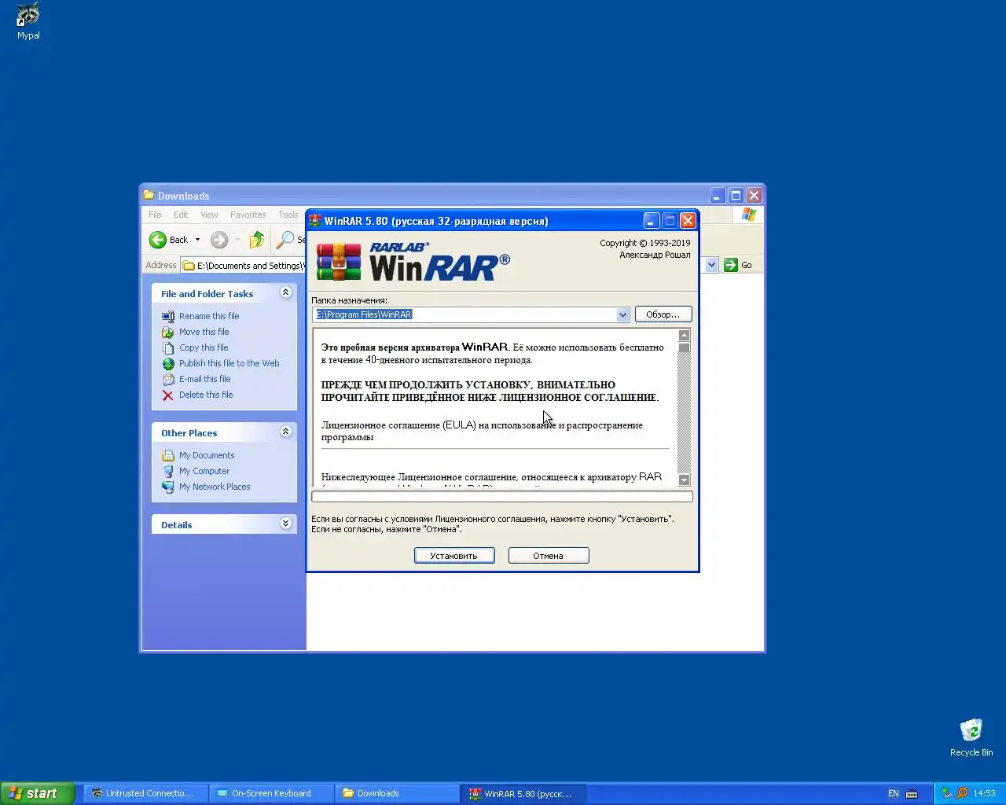1006x805 pixels.
Task: Click Move this file link
Action: [204, 332]
